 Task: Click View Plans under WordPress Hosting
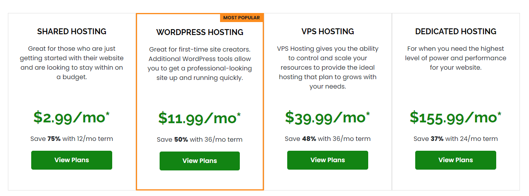point(200,161)
